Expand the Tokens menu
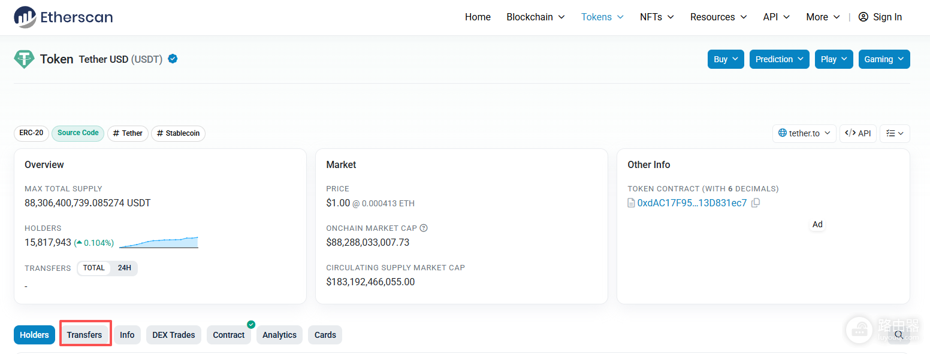The height and width of the screenshot is (354, 930). [x=602, y=17]
